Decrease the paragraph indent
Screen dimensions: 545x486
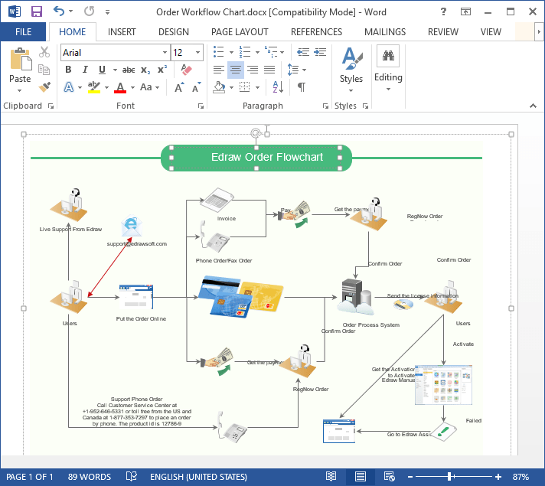click(x=303, y=52)
